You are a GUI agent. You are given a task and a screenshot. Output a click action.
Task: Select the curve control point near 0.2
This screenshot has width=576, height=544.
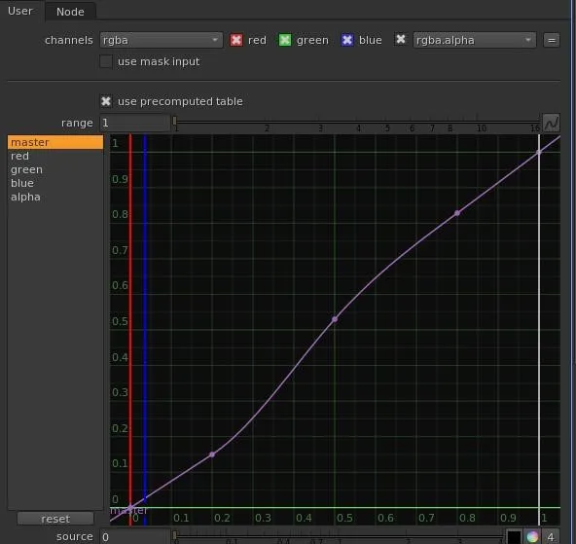coord(212,454)
